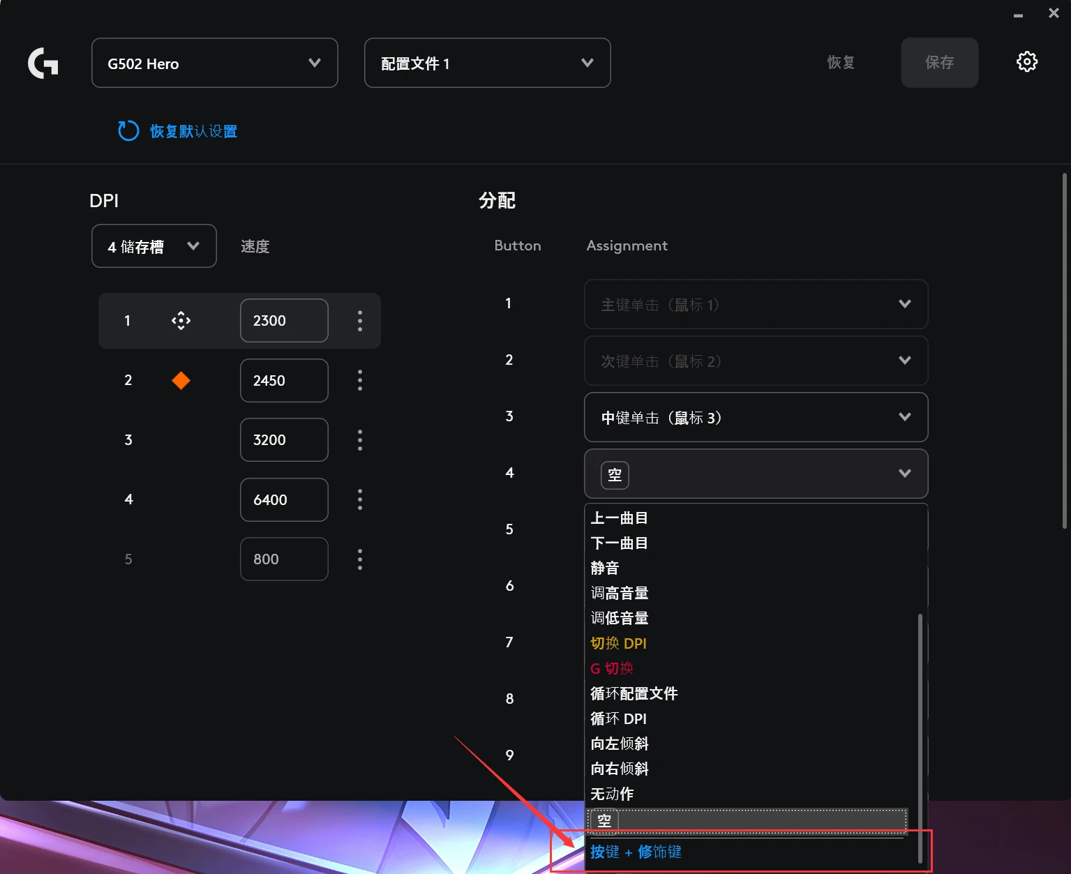Click button number 5 label
1071x874 pixels.
[509, 529]
